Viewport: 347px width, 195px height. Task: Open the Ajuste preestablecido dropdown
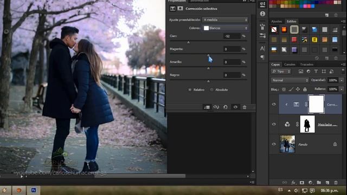[x=225, y=20]
